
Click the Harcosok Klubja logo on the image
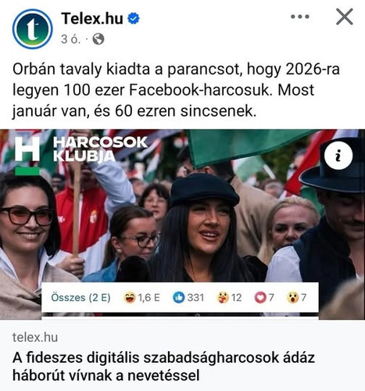[81, 152]
